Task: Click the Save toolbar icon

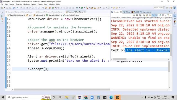Action: click(7, 8)
